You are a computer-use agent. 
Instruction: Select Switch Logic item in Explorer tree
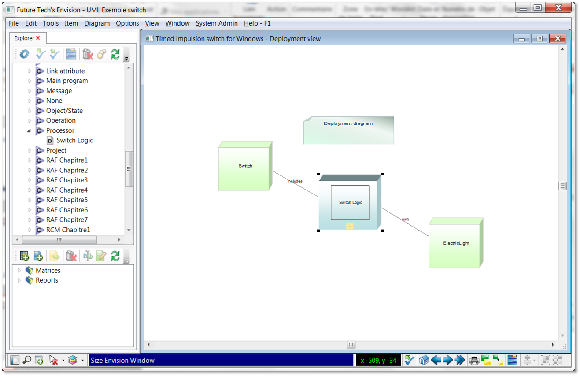74,141
